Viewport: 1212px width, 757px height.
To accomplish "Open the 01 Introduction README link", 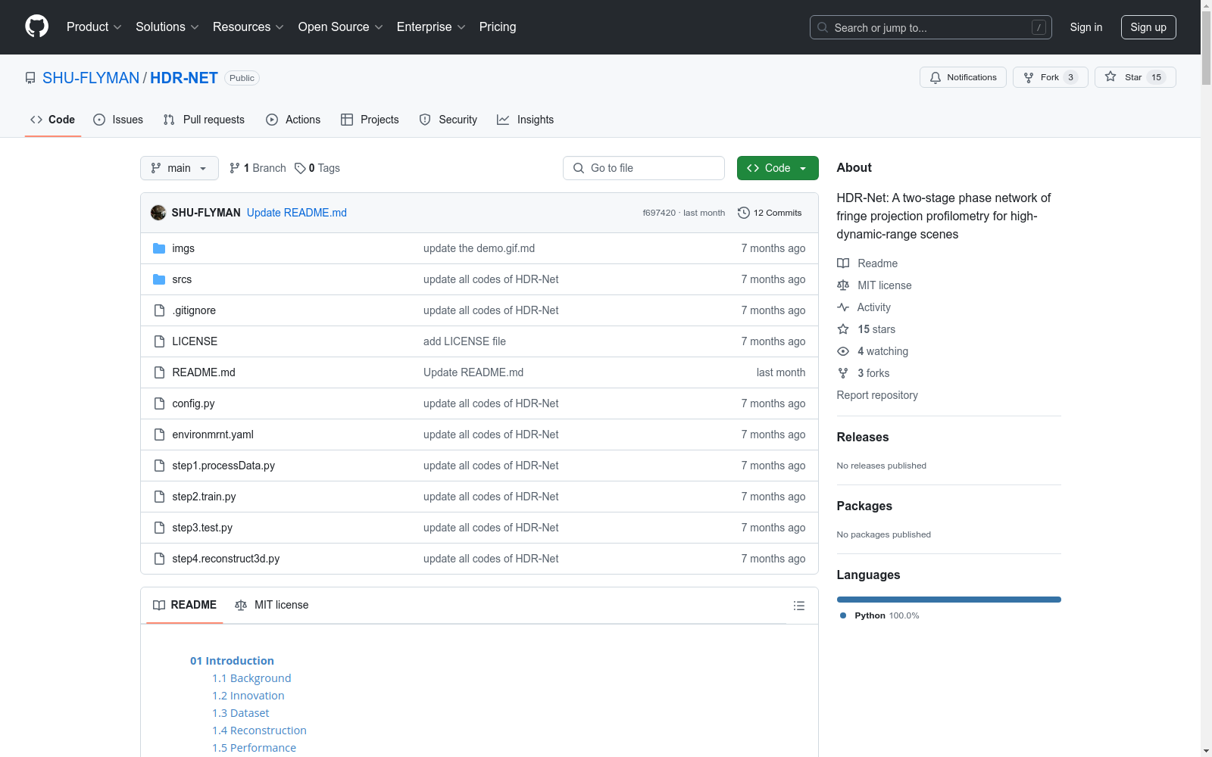I will coord(232,661).
